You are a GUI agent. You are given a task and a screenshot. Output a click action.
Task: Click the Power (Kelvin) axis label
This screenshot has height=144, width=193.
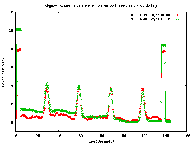(x=3, y=72)
